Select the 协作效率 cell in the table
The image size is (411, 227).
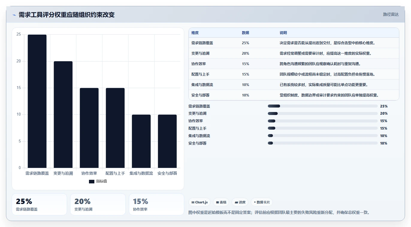[199, 64]
